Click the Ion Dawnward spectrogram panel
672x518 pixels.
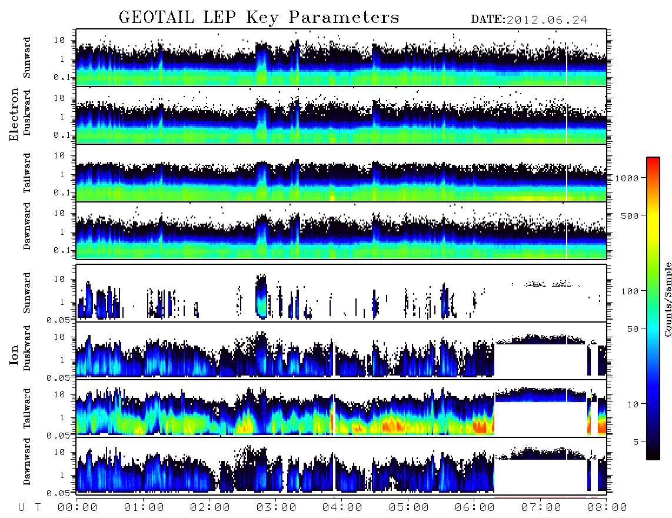pos(341,466)
